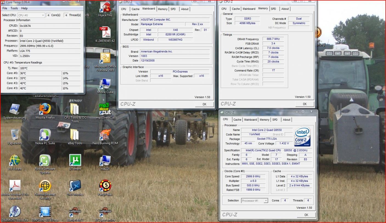This screenshot has width=386, height=223.
Task: Open BF2 jetzt online shortcut
Action: click(x=105, y=214)
